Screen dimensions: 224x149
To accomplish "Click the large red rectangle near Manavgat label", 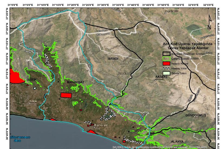I will pyautogui.click(x=66, y=95).
